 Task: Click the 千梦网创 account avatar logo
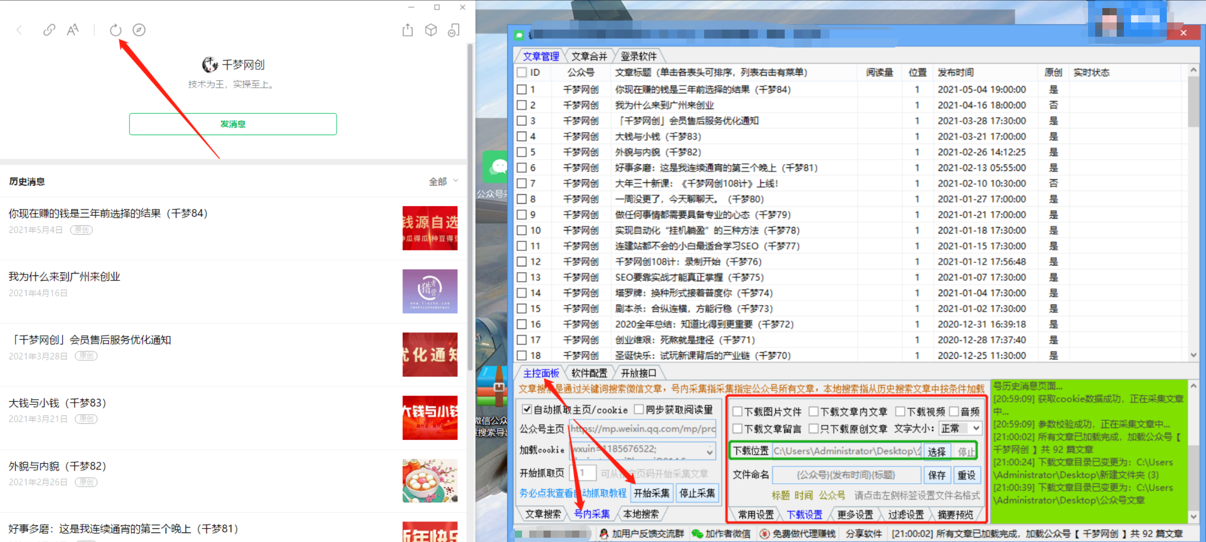(210, 64)
